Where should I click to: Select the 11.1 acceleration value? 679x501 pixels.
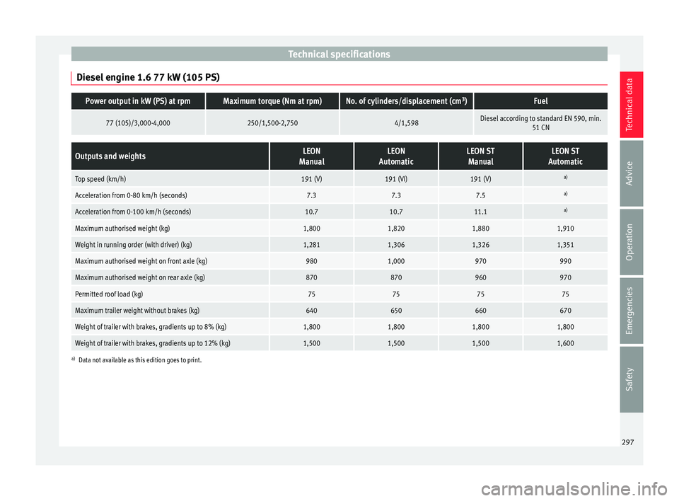pyautogui.click(x=481, y=212)
